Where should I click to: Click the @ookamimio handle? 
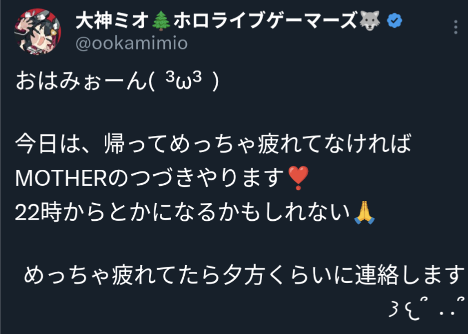132,43
